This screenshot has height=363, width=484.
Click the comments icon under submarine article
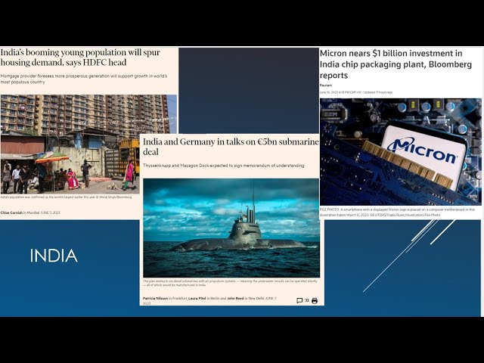coord(299,301)
